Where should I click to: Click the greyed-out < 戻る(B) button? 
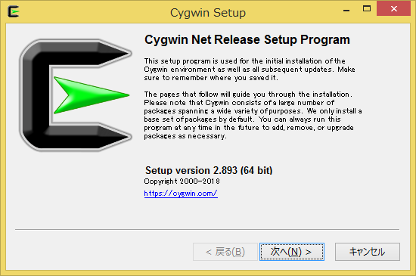tap(225, 252)
